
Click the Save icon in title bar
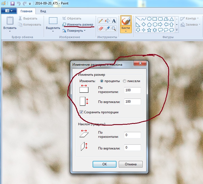tap(13, 3)
